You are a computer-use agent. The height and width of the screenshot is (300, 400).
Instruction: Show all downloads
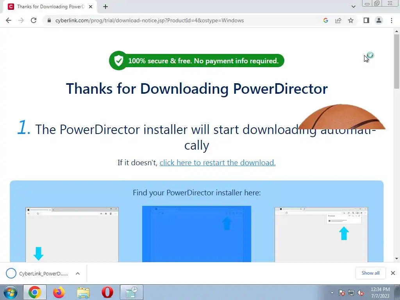[x=370, y=273]
